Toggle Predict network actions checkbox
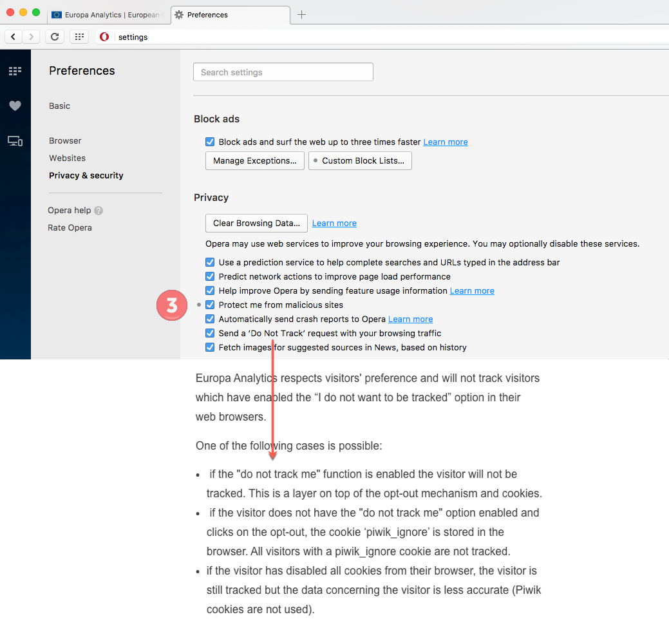The height and width of the screenshot is (619, 669). [x=210, y=276]
